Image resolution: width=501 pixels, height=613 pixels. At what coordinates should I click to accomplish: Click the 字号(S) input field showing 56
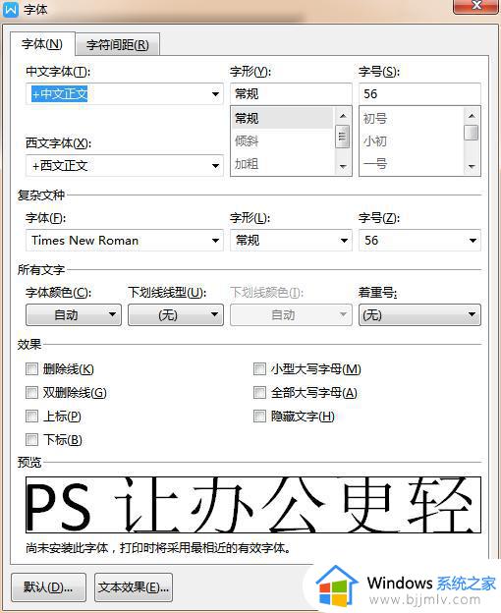click(419, 94)
